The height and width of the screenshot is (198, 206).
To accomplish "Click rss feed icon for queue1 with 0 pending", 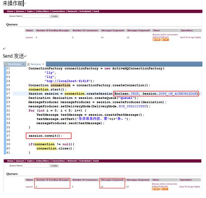I will point(165,40).
